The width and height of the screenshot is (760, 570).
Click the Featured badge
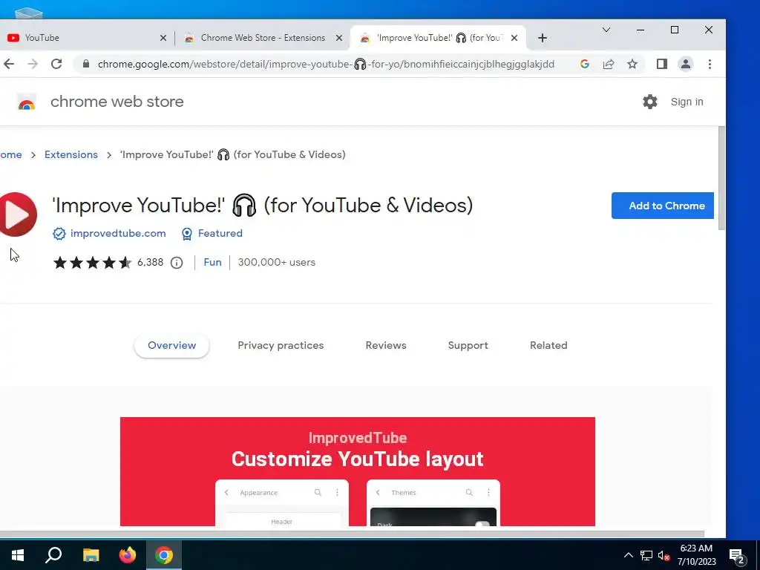coord(212,234)
